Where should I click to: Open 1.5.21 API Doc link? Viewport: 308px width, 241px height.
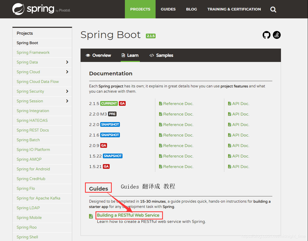tap(241, 166)
